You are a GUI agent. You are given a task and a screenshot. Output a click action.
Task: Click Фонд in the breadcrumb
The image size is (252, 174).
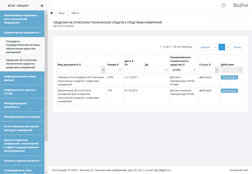pyautogui.click(x=61, y=13)
